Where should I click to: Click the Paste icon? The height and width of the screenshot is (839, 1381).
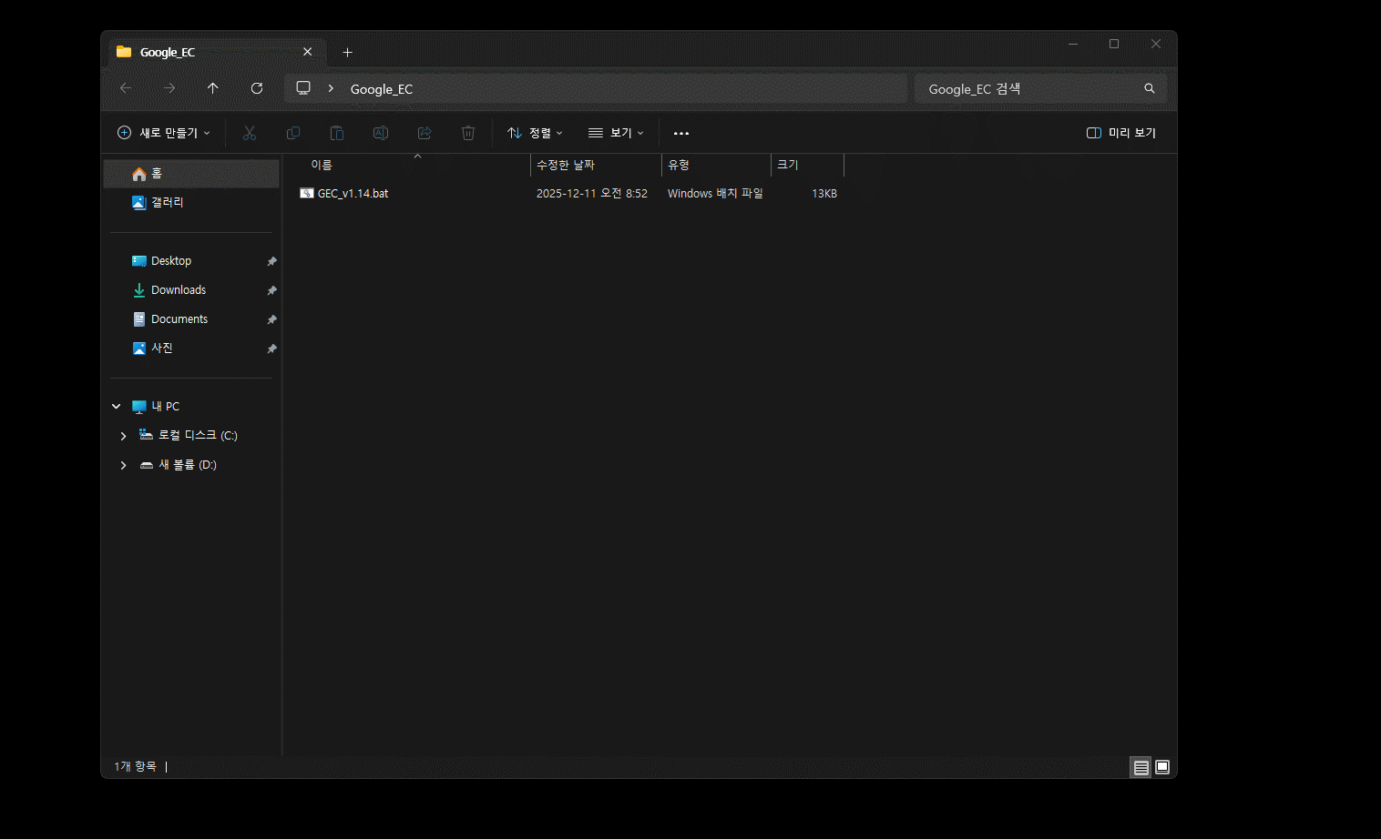tap(336, 133)
